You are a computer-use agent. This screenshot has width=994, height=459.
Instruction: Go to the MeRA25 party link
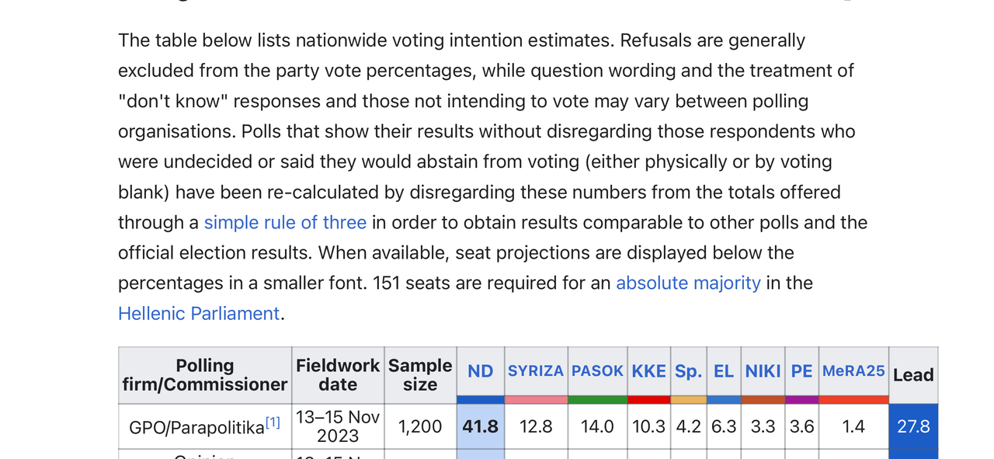(x=853, y=371)
